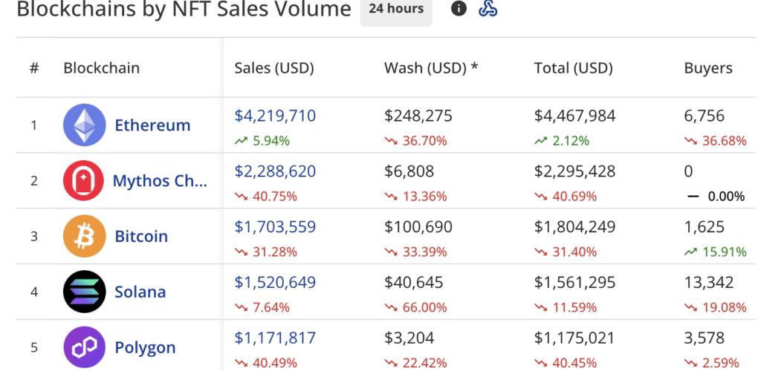The height and width of the screenshot is (371, 761).
Task: Sort by Buyers column header
Action: coord(707,68)
